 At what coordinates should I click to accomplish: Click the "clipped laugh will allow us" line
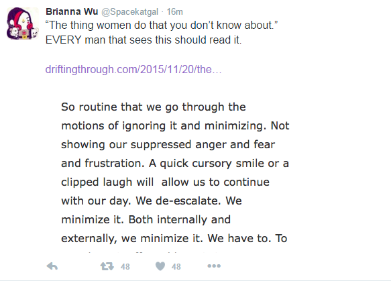pos(165,182)
